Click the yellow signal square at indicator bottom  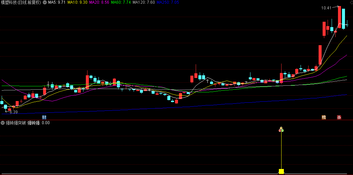pos(282,171)
